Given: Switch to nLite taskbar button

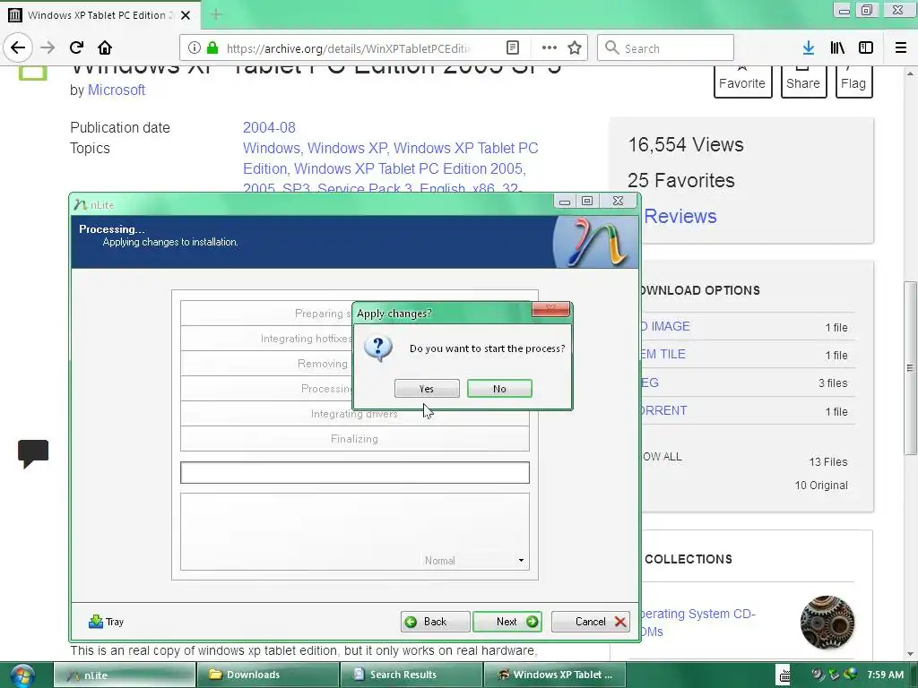Looking at the screenshot, I should 124,675.
